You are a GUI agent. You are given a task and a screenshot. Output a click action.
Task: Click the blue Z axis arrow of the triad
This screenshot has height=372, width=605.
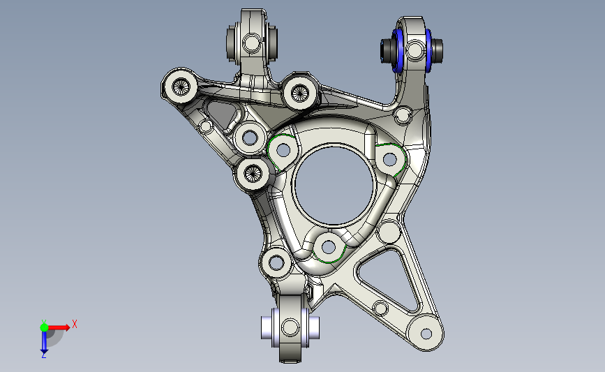(44, 343)
